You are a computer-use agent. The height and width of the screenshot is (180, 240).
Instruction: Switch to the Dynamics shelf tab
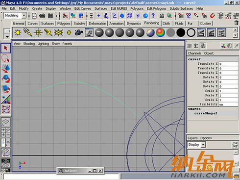point(134,24)
